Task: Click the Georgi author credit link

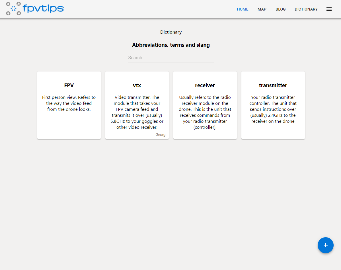Action: pos(161,134)
